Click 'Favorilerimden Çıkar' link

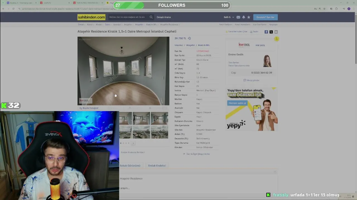pos(237,32)
